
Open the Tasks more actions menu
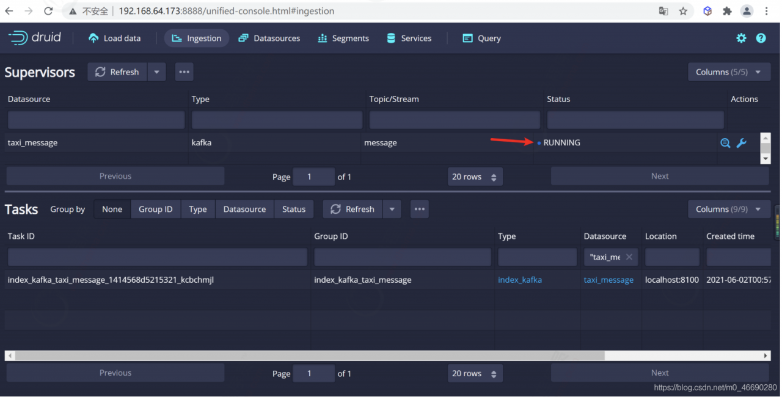click(x=420, y=209)
